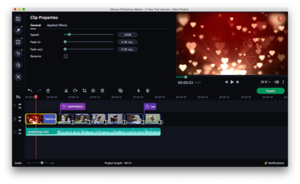Screen dimensions: 300x184
Task: Open color adjustments tool
Action: (93, 91)
